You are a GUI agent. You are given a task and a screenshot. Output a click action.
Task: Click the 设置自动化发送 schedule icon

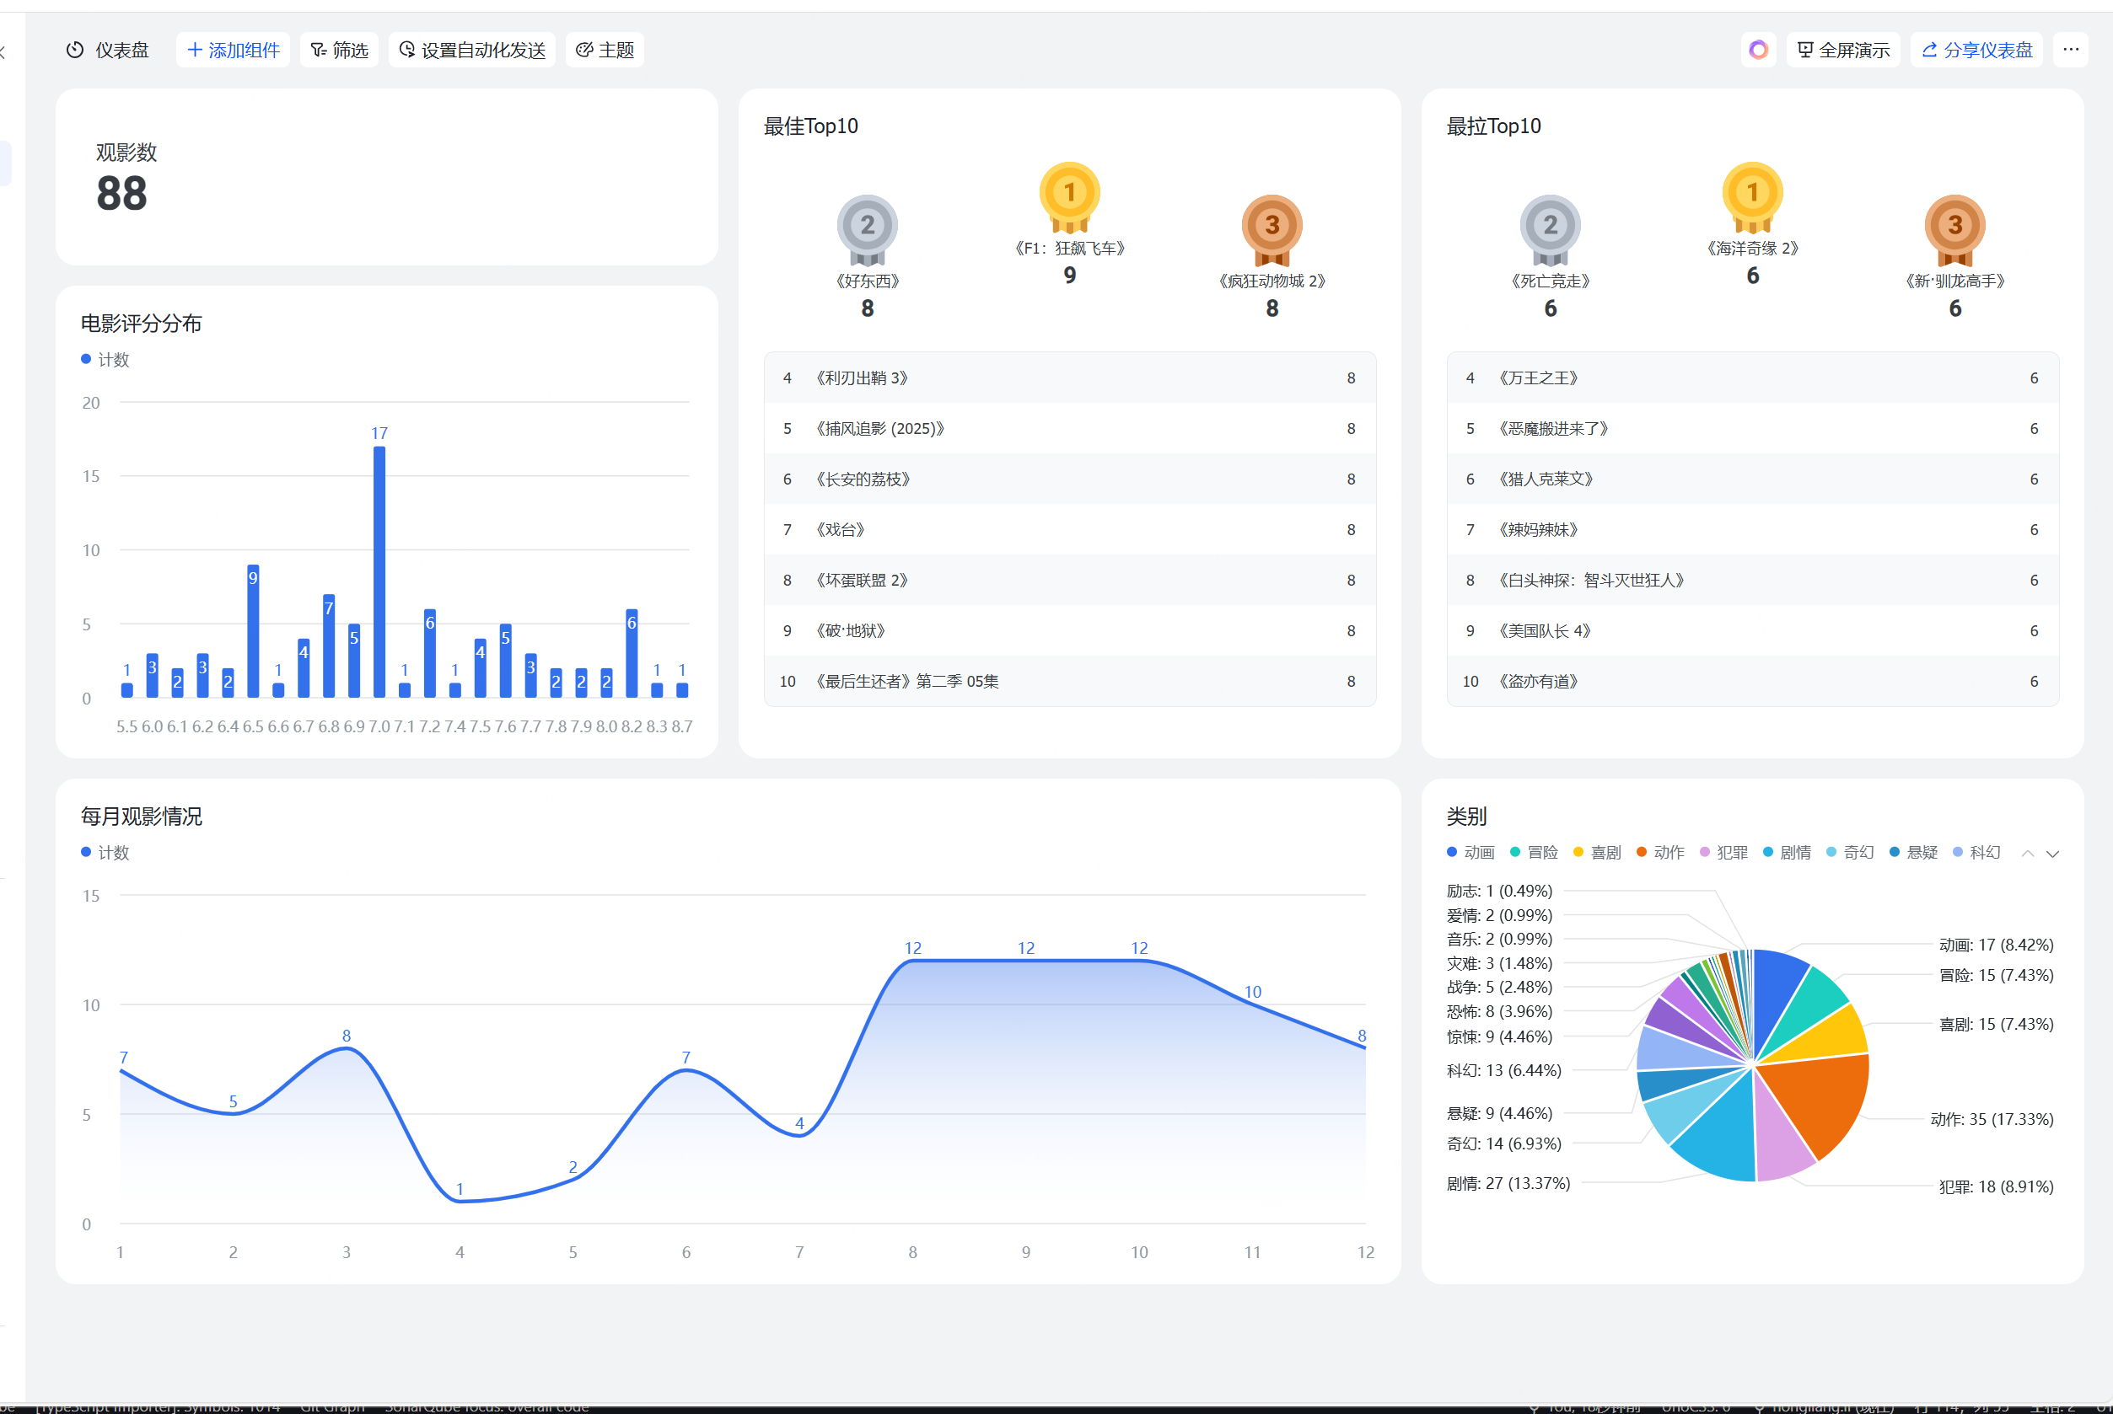[x=407, y=50]
